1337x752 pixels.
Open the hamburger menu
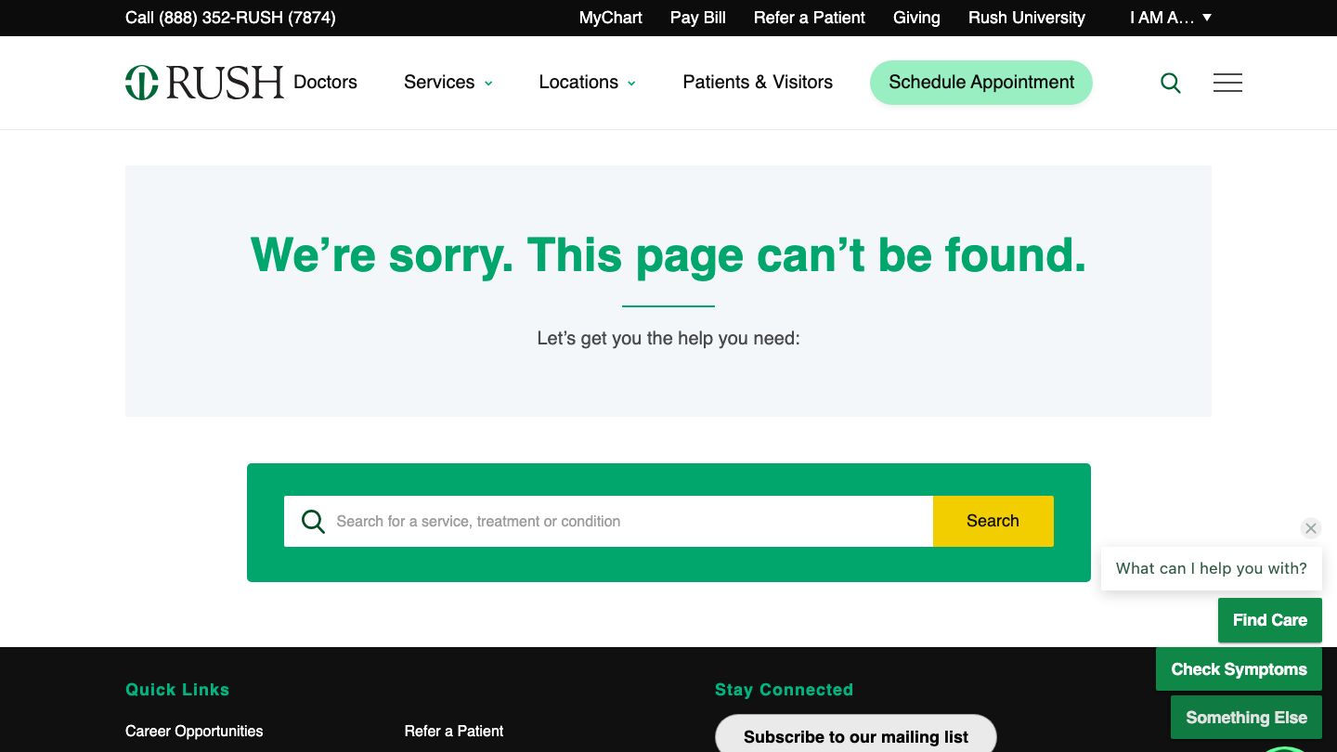tap(1227, 83)
